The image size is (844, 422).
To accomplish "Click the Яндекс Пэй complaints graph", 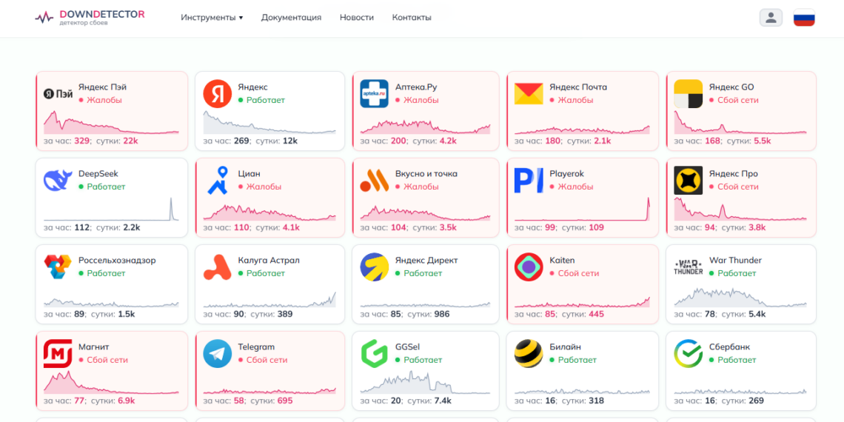I will coord(111,123).
